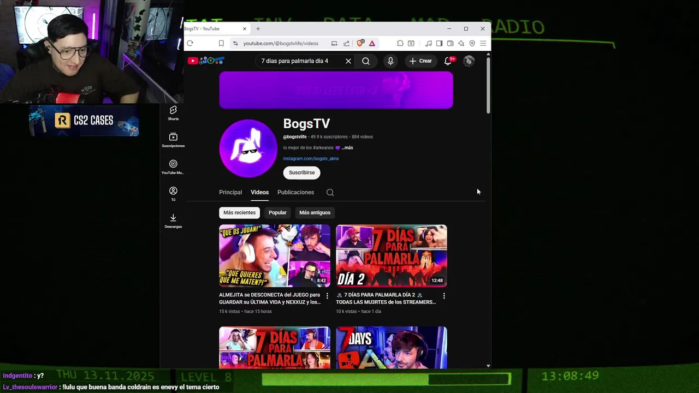Clear the YouTube search text
Image resolution: width=699 pixels, height=393 pixels.
click(x=348, y=61)
